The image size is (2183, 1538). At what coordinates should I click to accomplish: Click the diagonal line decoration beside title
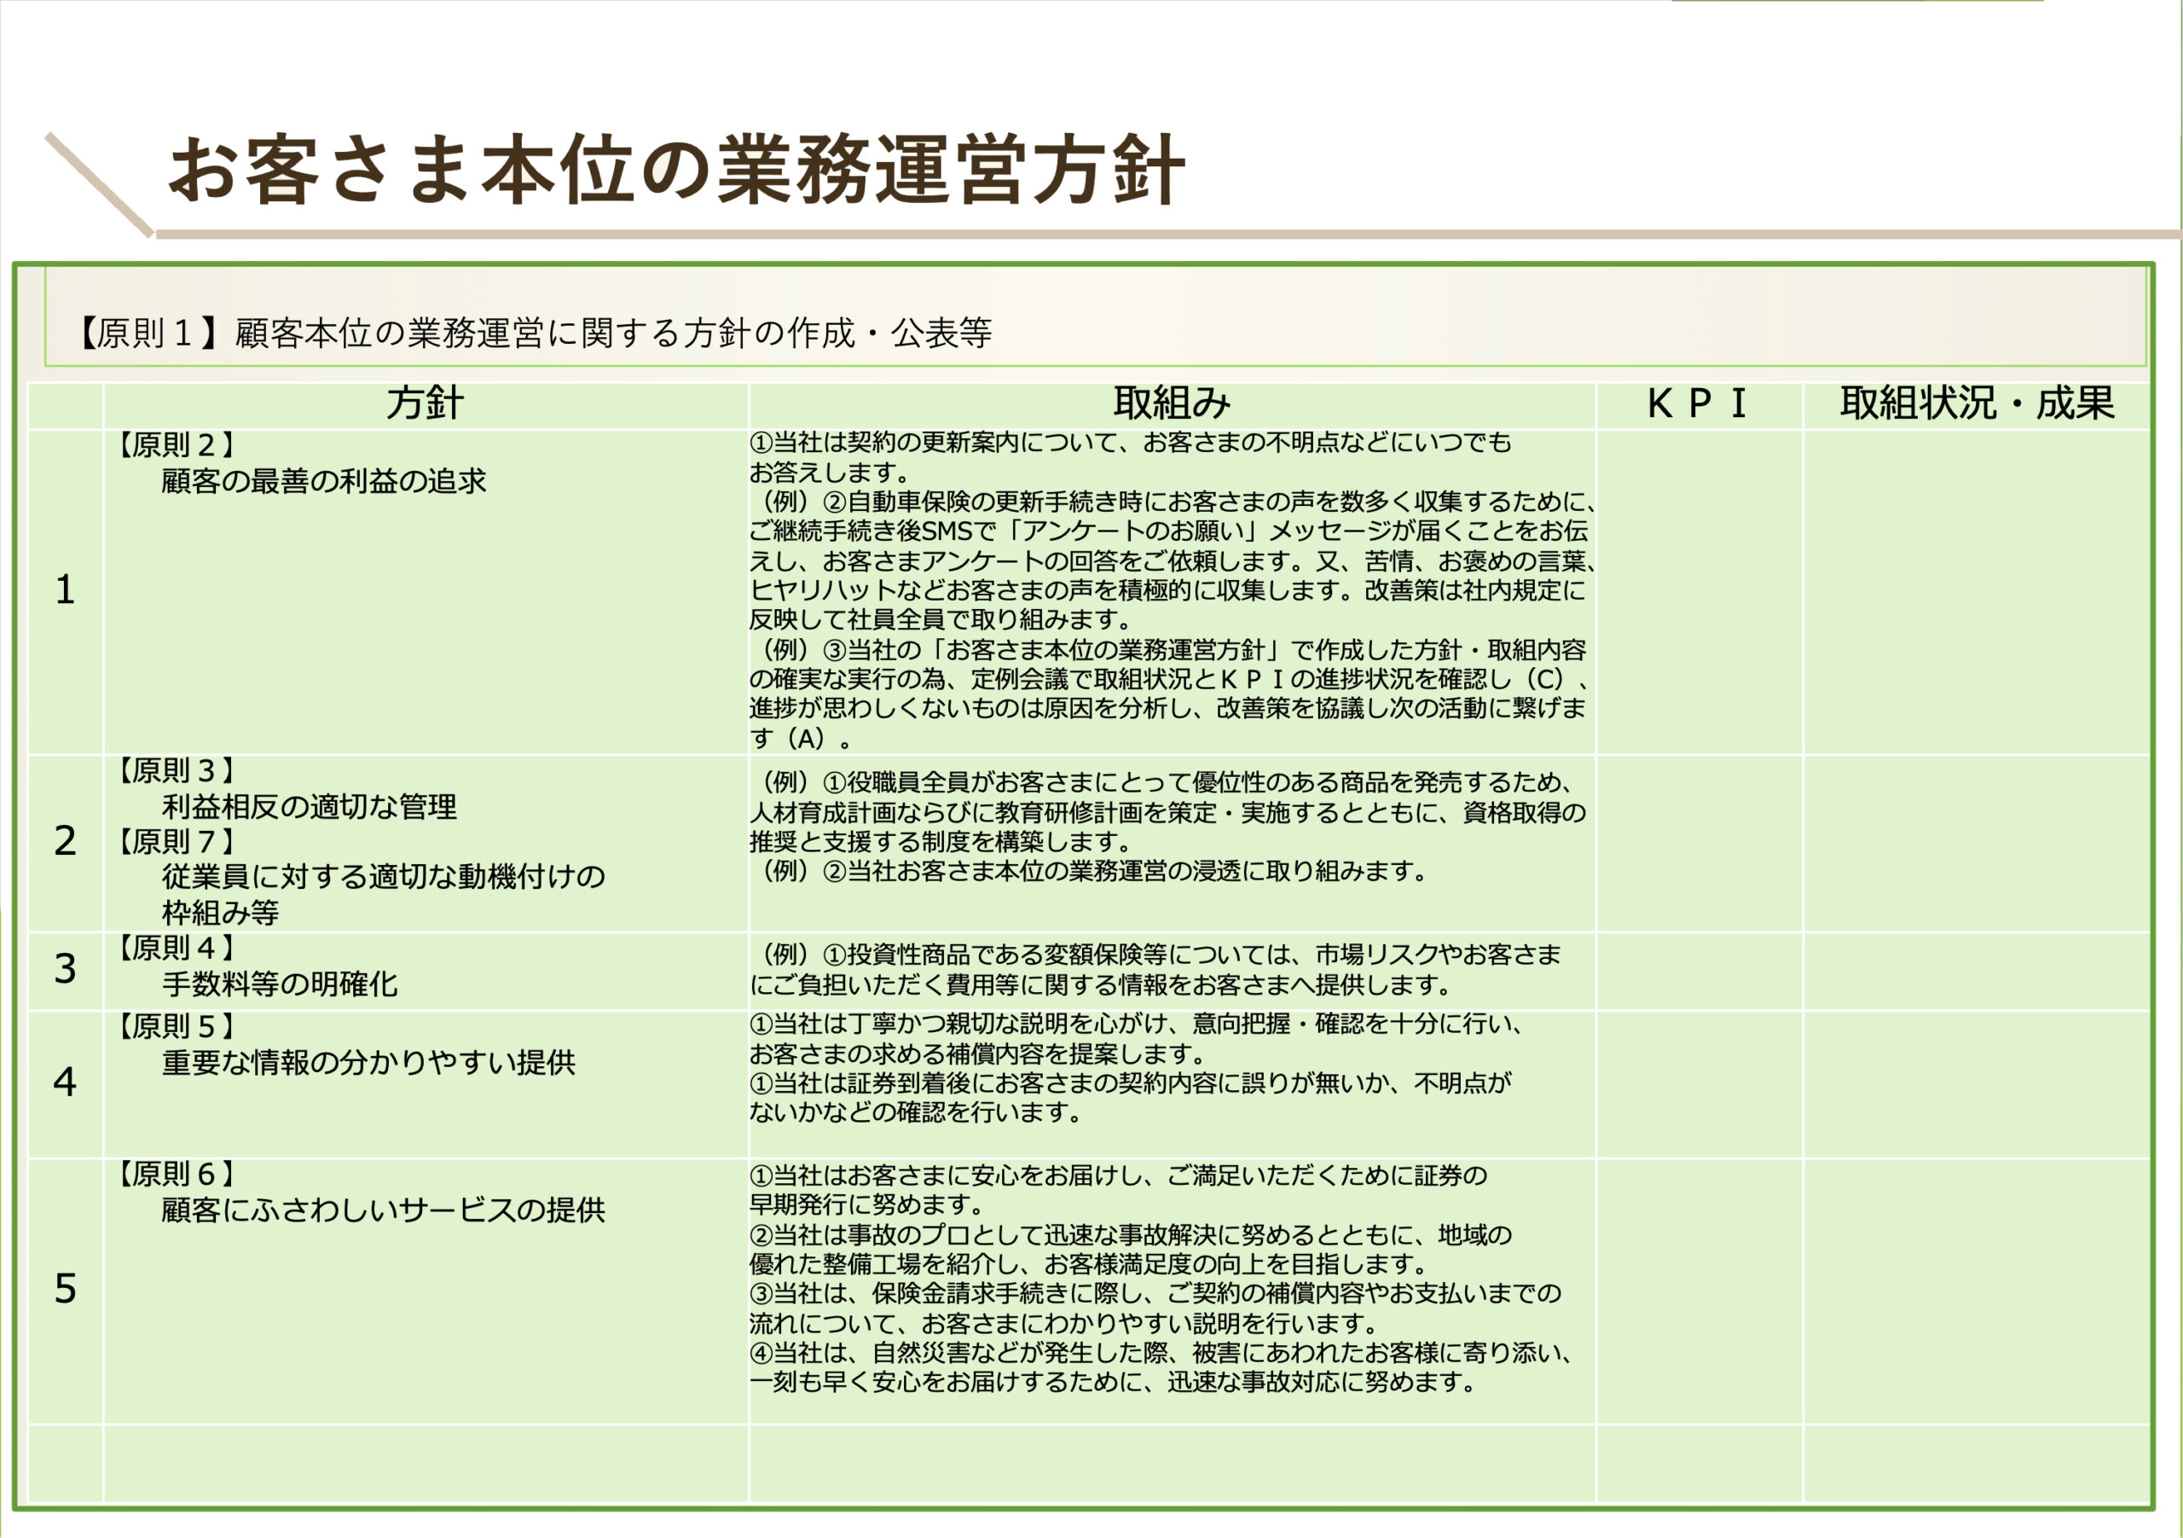coord(98,184)
